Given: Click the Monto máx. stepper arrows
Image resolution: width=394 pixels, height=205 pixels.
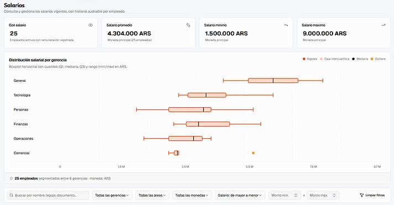Looking at the screenshot, I should point(334,195).
